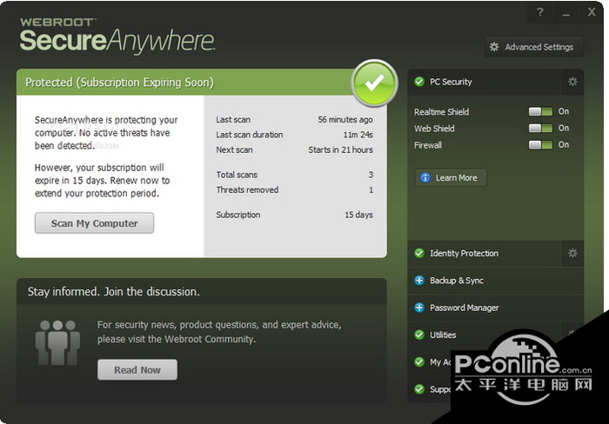This screenshot has height=424, width=609.
Task: Open Advanced Settings
Action: [x=534, y=47]
